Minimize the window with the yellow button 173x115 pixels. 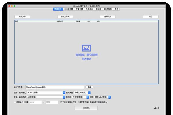[12, 6]
